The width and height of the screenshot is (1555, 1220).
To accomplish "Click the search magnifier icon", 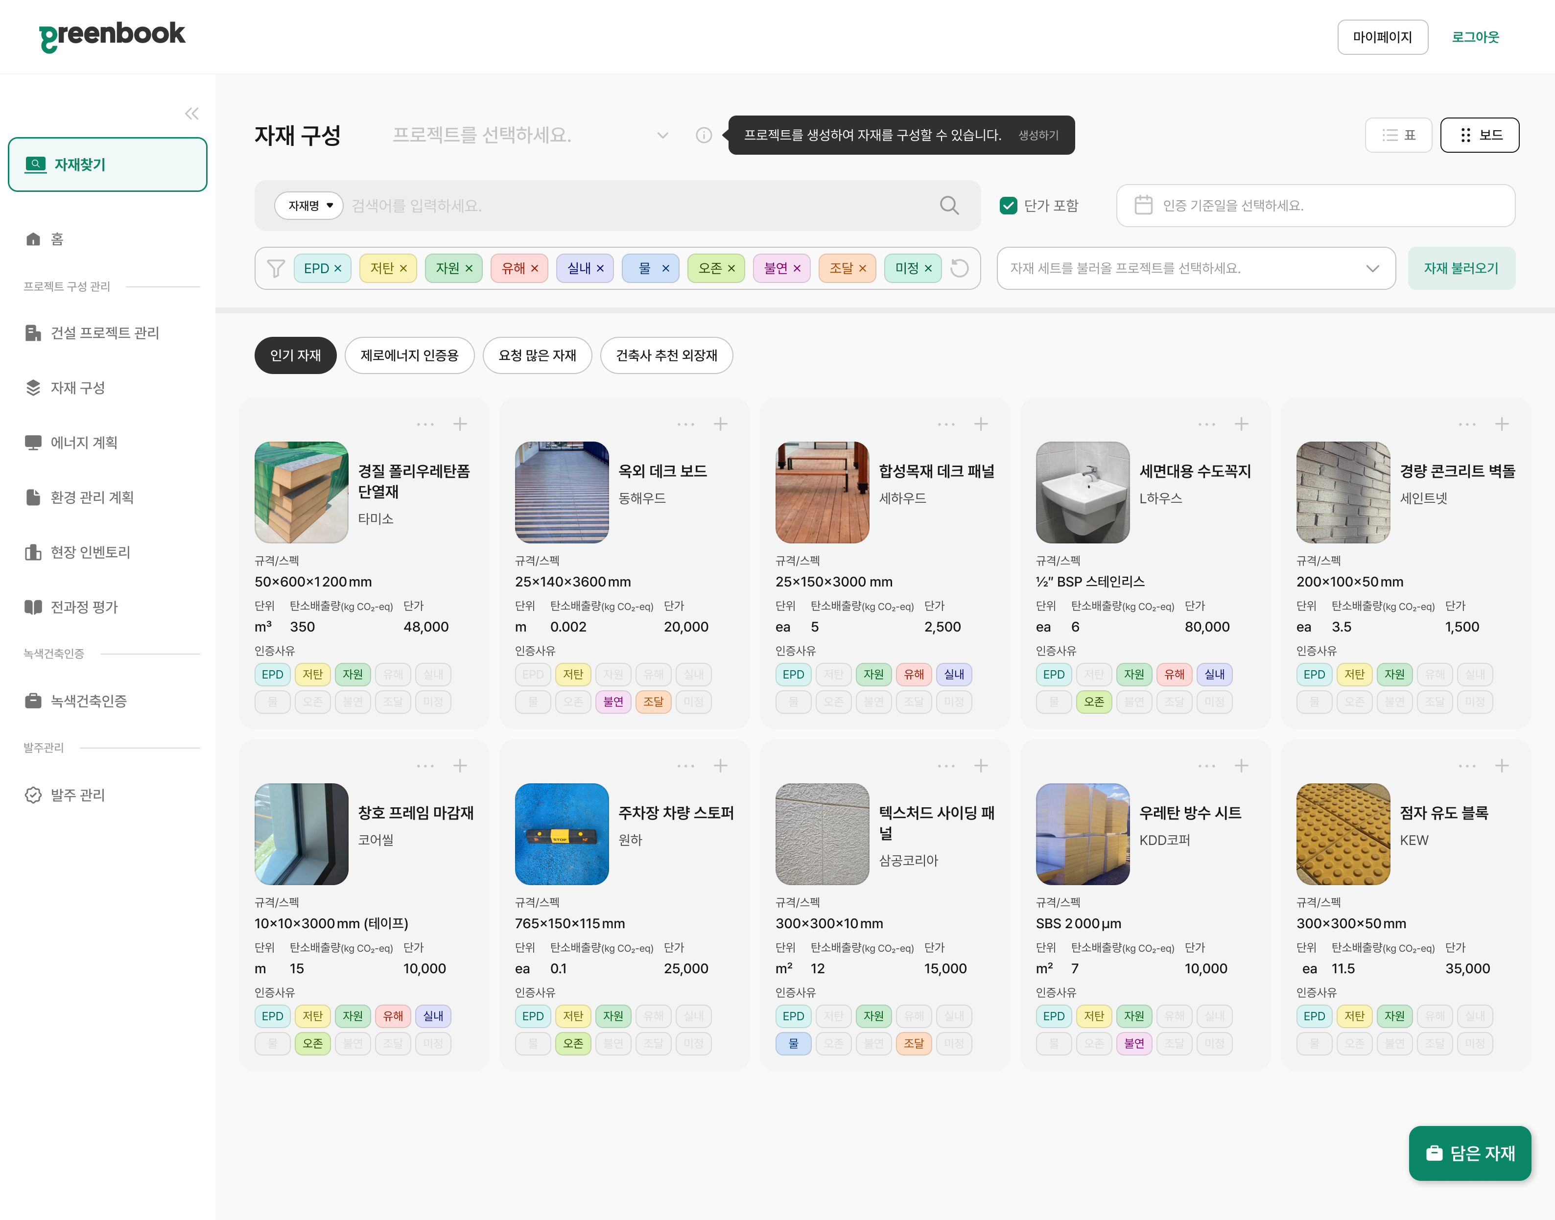I will coord(948,206).
